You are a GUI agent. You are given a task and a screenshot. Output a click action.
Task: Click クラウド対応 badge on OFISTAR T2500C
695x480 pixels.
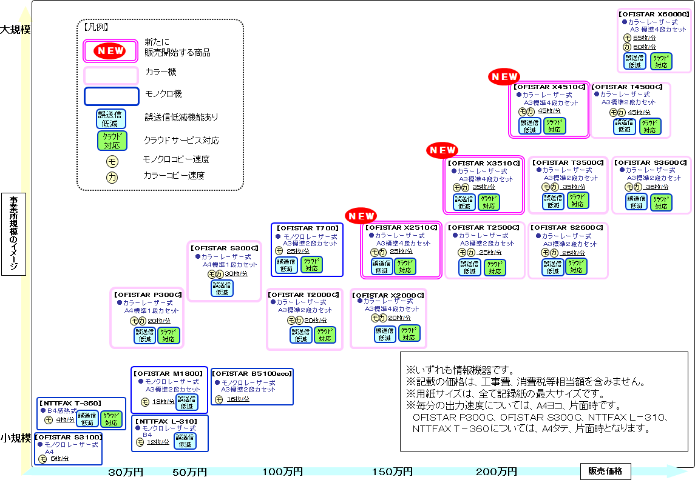point(495,267)
